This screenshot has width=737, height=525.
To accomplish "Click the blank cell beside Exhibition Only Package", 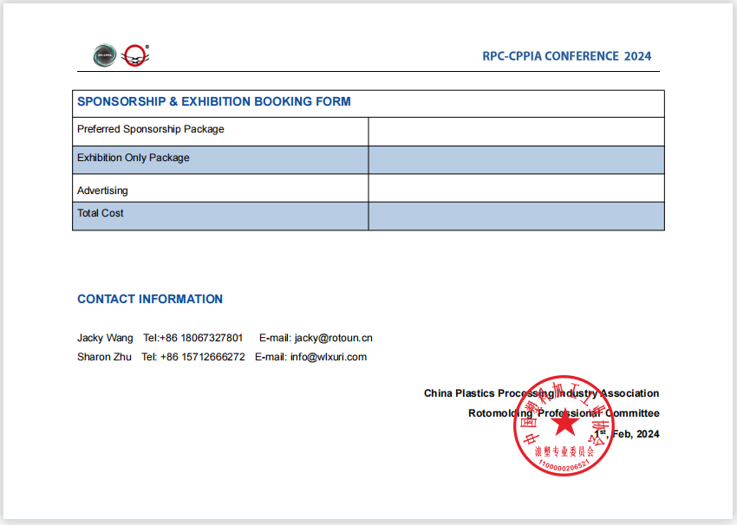I will (516, 160).
